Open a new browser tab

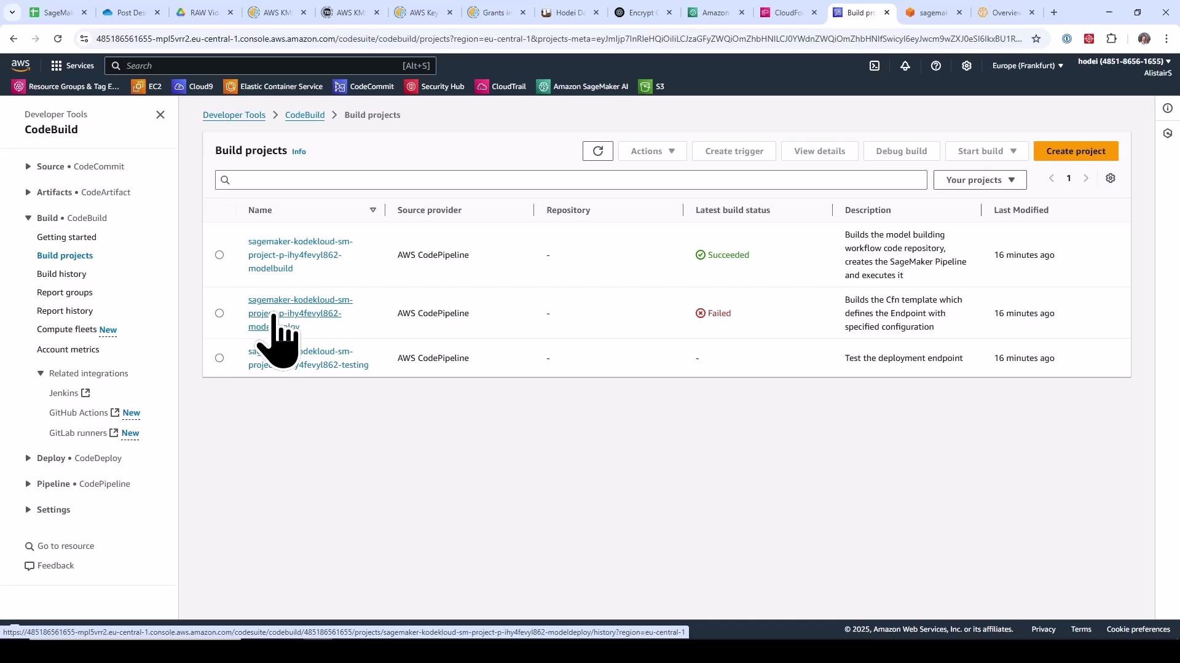click(1054, 12)
